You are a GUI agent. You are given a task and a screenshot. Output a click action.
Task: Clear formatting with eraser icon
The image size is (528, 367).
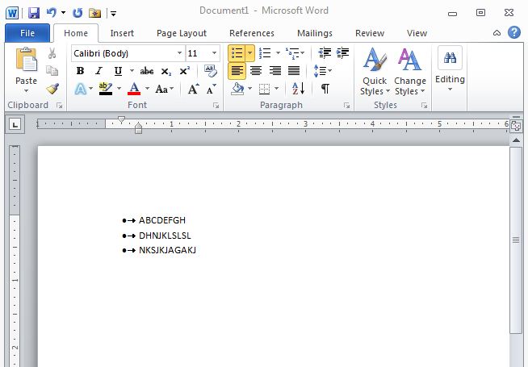(211, 71)
